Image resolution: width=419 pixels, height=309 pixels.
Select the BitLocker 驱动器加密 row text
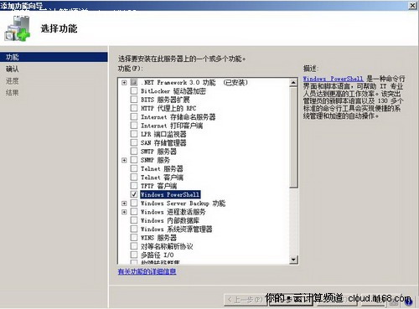[x=173, y=91]
